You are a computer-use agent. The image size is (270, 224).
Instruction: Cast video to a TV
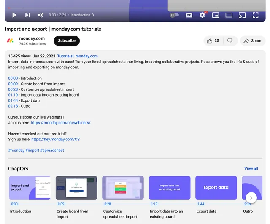click(x=242, y=15)
